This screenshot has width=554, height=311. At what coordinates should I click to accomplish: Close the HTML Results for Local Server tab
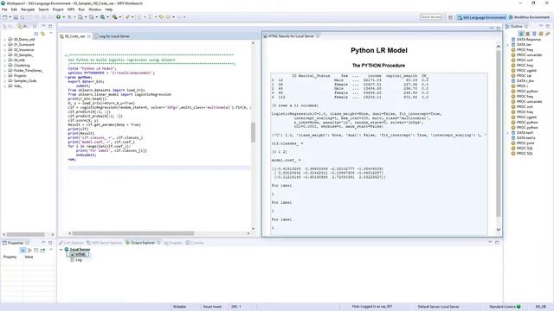pos(318,36)
